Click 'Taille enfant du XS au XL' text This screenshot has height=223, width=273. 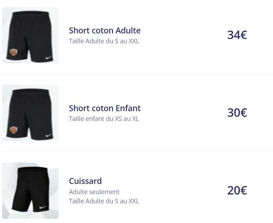[x=104, y=119]
